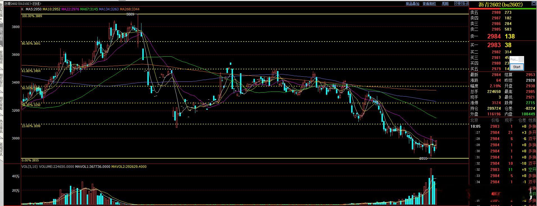Click the 沥青2602(bu2602) quote panel title

pyautogui.click(x=501, y=4)
